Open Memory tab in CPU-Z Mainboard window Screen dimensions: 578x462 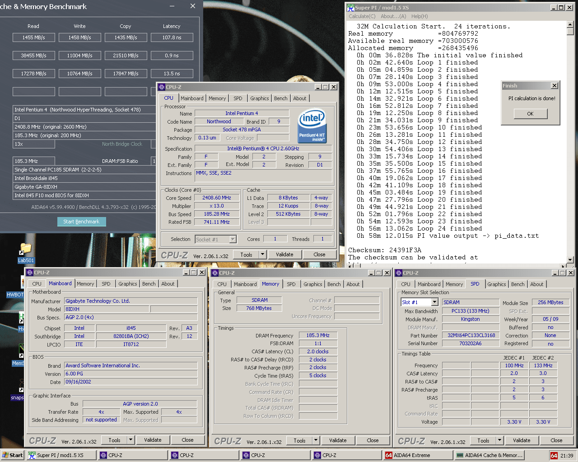click(x=85, y=284)
